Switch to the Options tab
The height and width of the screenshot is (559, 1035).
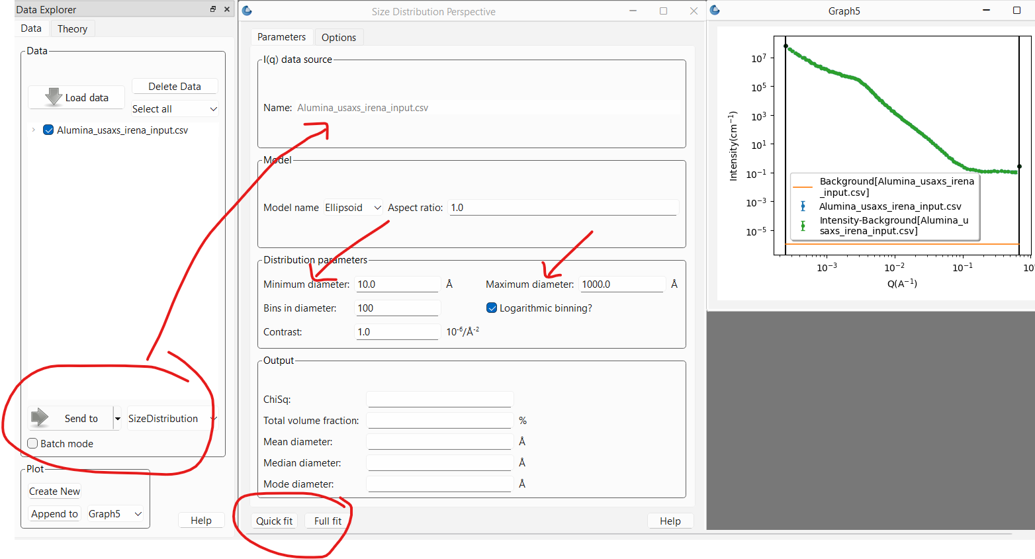click(x=339, y=37)
